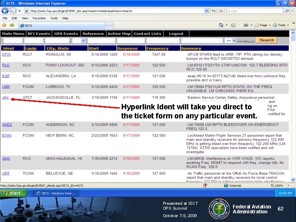
Task: Click the browser Back arrow button
Action: [x=5, y=11]
